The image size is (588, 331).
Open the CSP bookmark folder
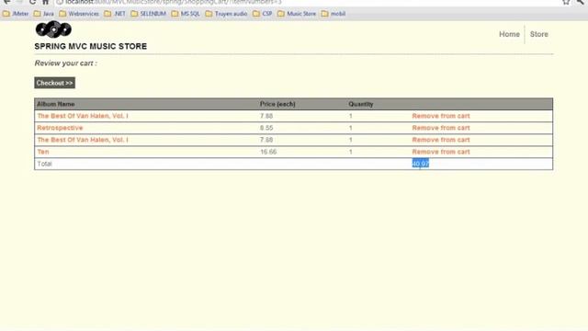pyautogui.click(x=262, y=14)
